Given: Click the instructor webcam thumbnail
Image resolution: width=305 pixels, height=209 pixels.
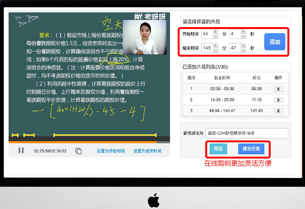Looking at the screenshot, I should point(145,37).
